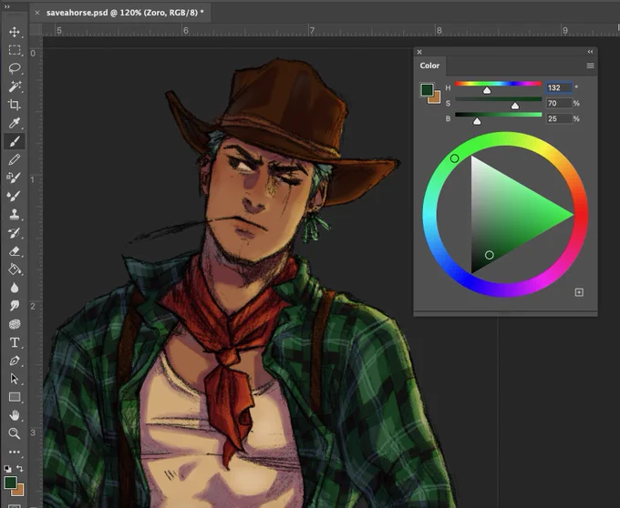Screen dimensions: 620x508
Task: Select the Lasso tool
Action: click(x=15, y=68)
